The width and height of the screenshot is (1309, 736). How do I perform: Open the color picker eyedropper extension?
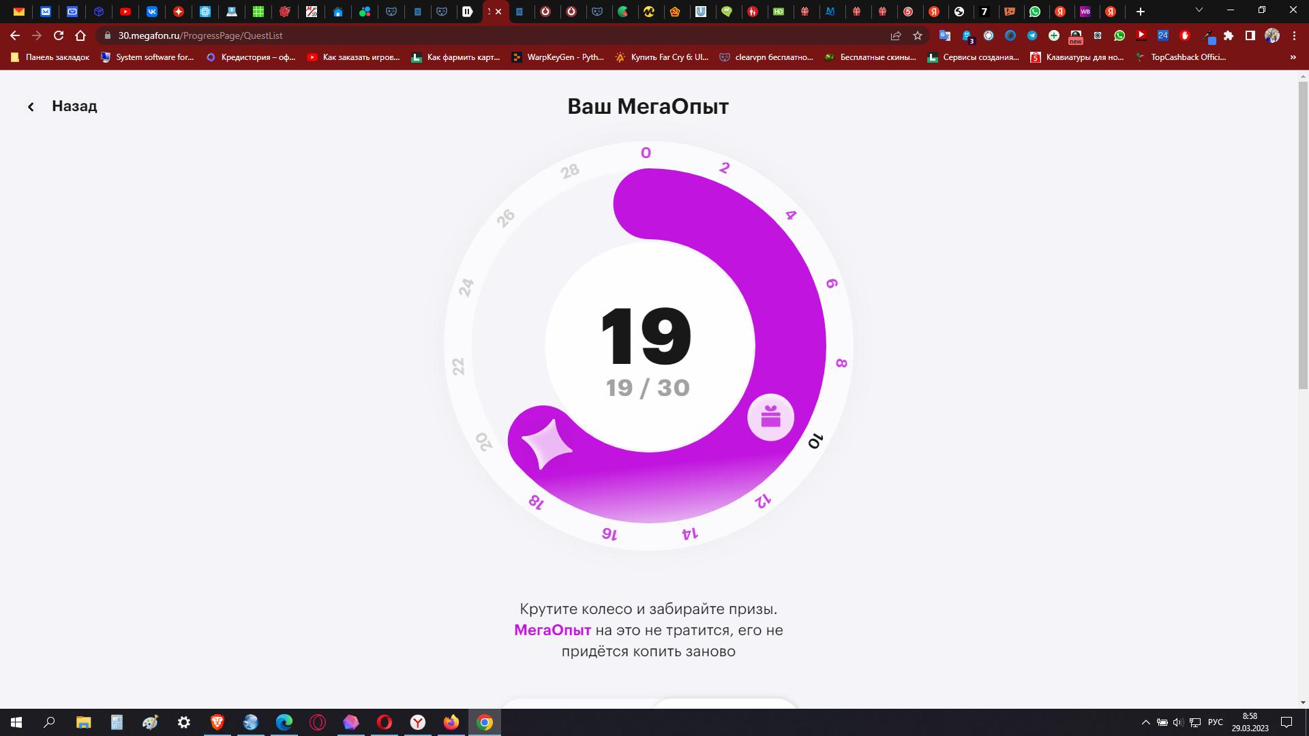[x=1208, y=36]
